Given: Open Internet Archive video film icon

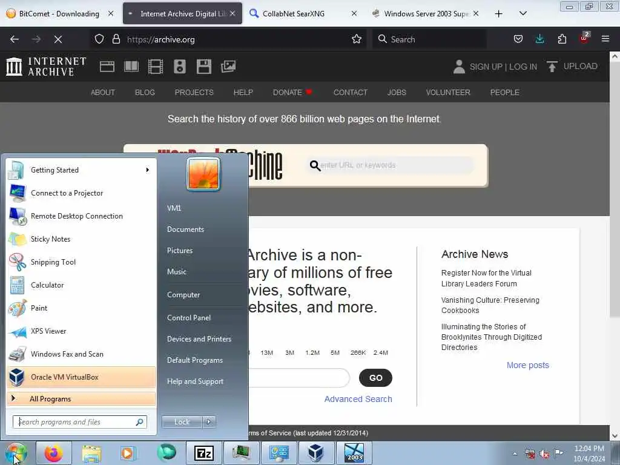Looking at the screenshot, I should (x=156, y=67).
